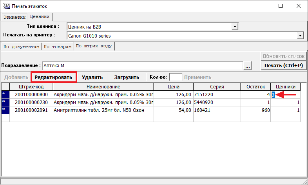The image size is (308, 185).
Task: Expand the Печатать на принтер list
Action: [x=301, y=36]
